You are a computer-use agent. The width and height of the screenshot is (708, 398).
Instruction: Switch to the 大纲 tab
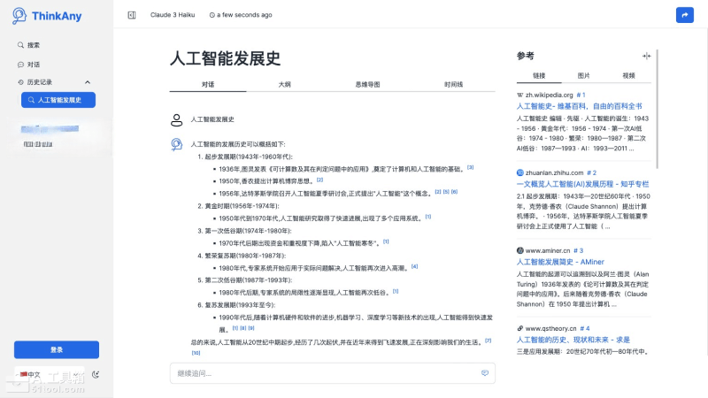pyautogui.click(x=284, y=84)
